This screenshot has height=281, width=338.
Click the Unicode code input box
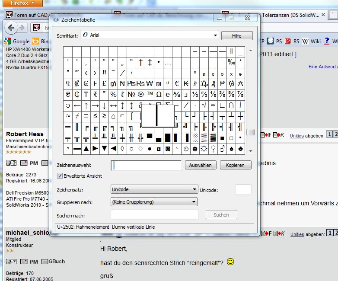pyautogui.click(x=243, y=190)
